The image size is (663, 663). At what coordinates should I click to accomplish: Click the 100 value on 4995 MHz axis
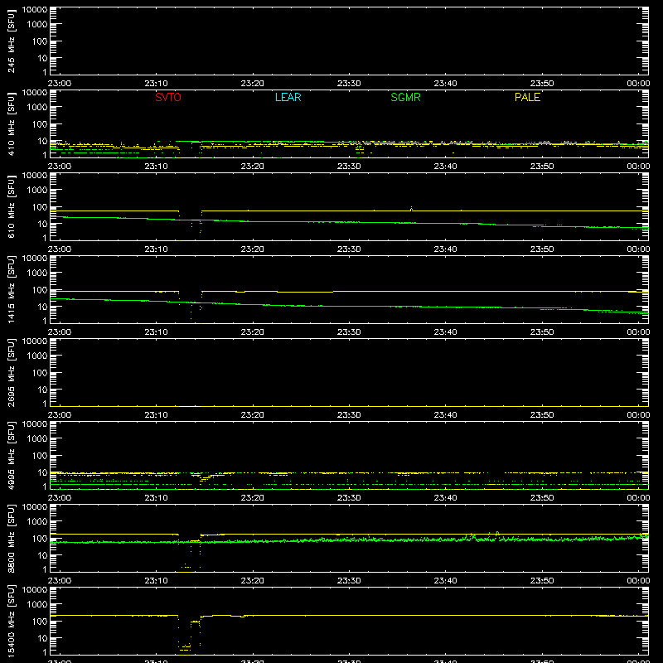[x=40, y=456]
